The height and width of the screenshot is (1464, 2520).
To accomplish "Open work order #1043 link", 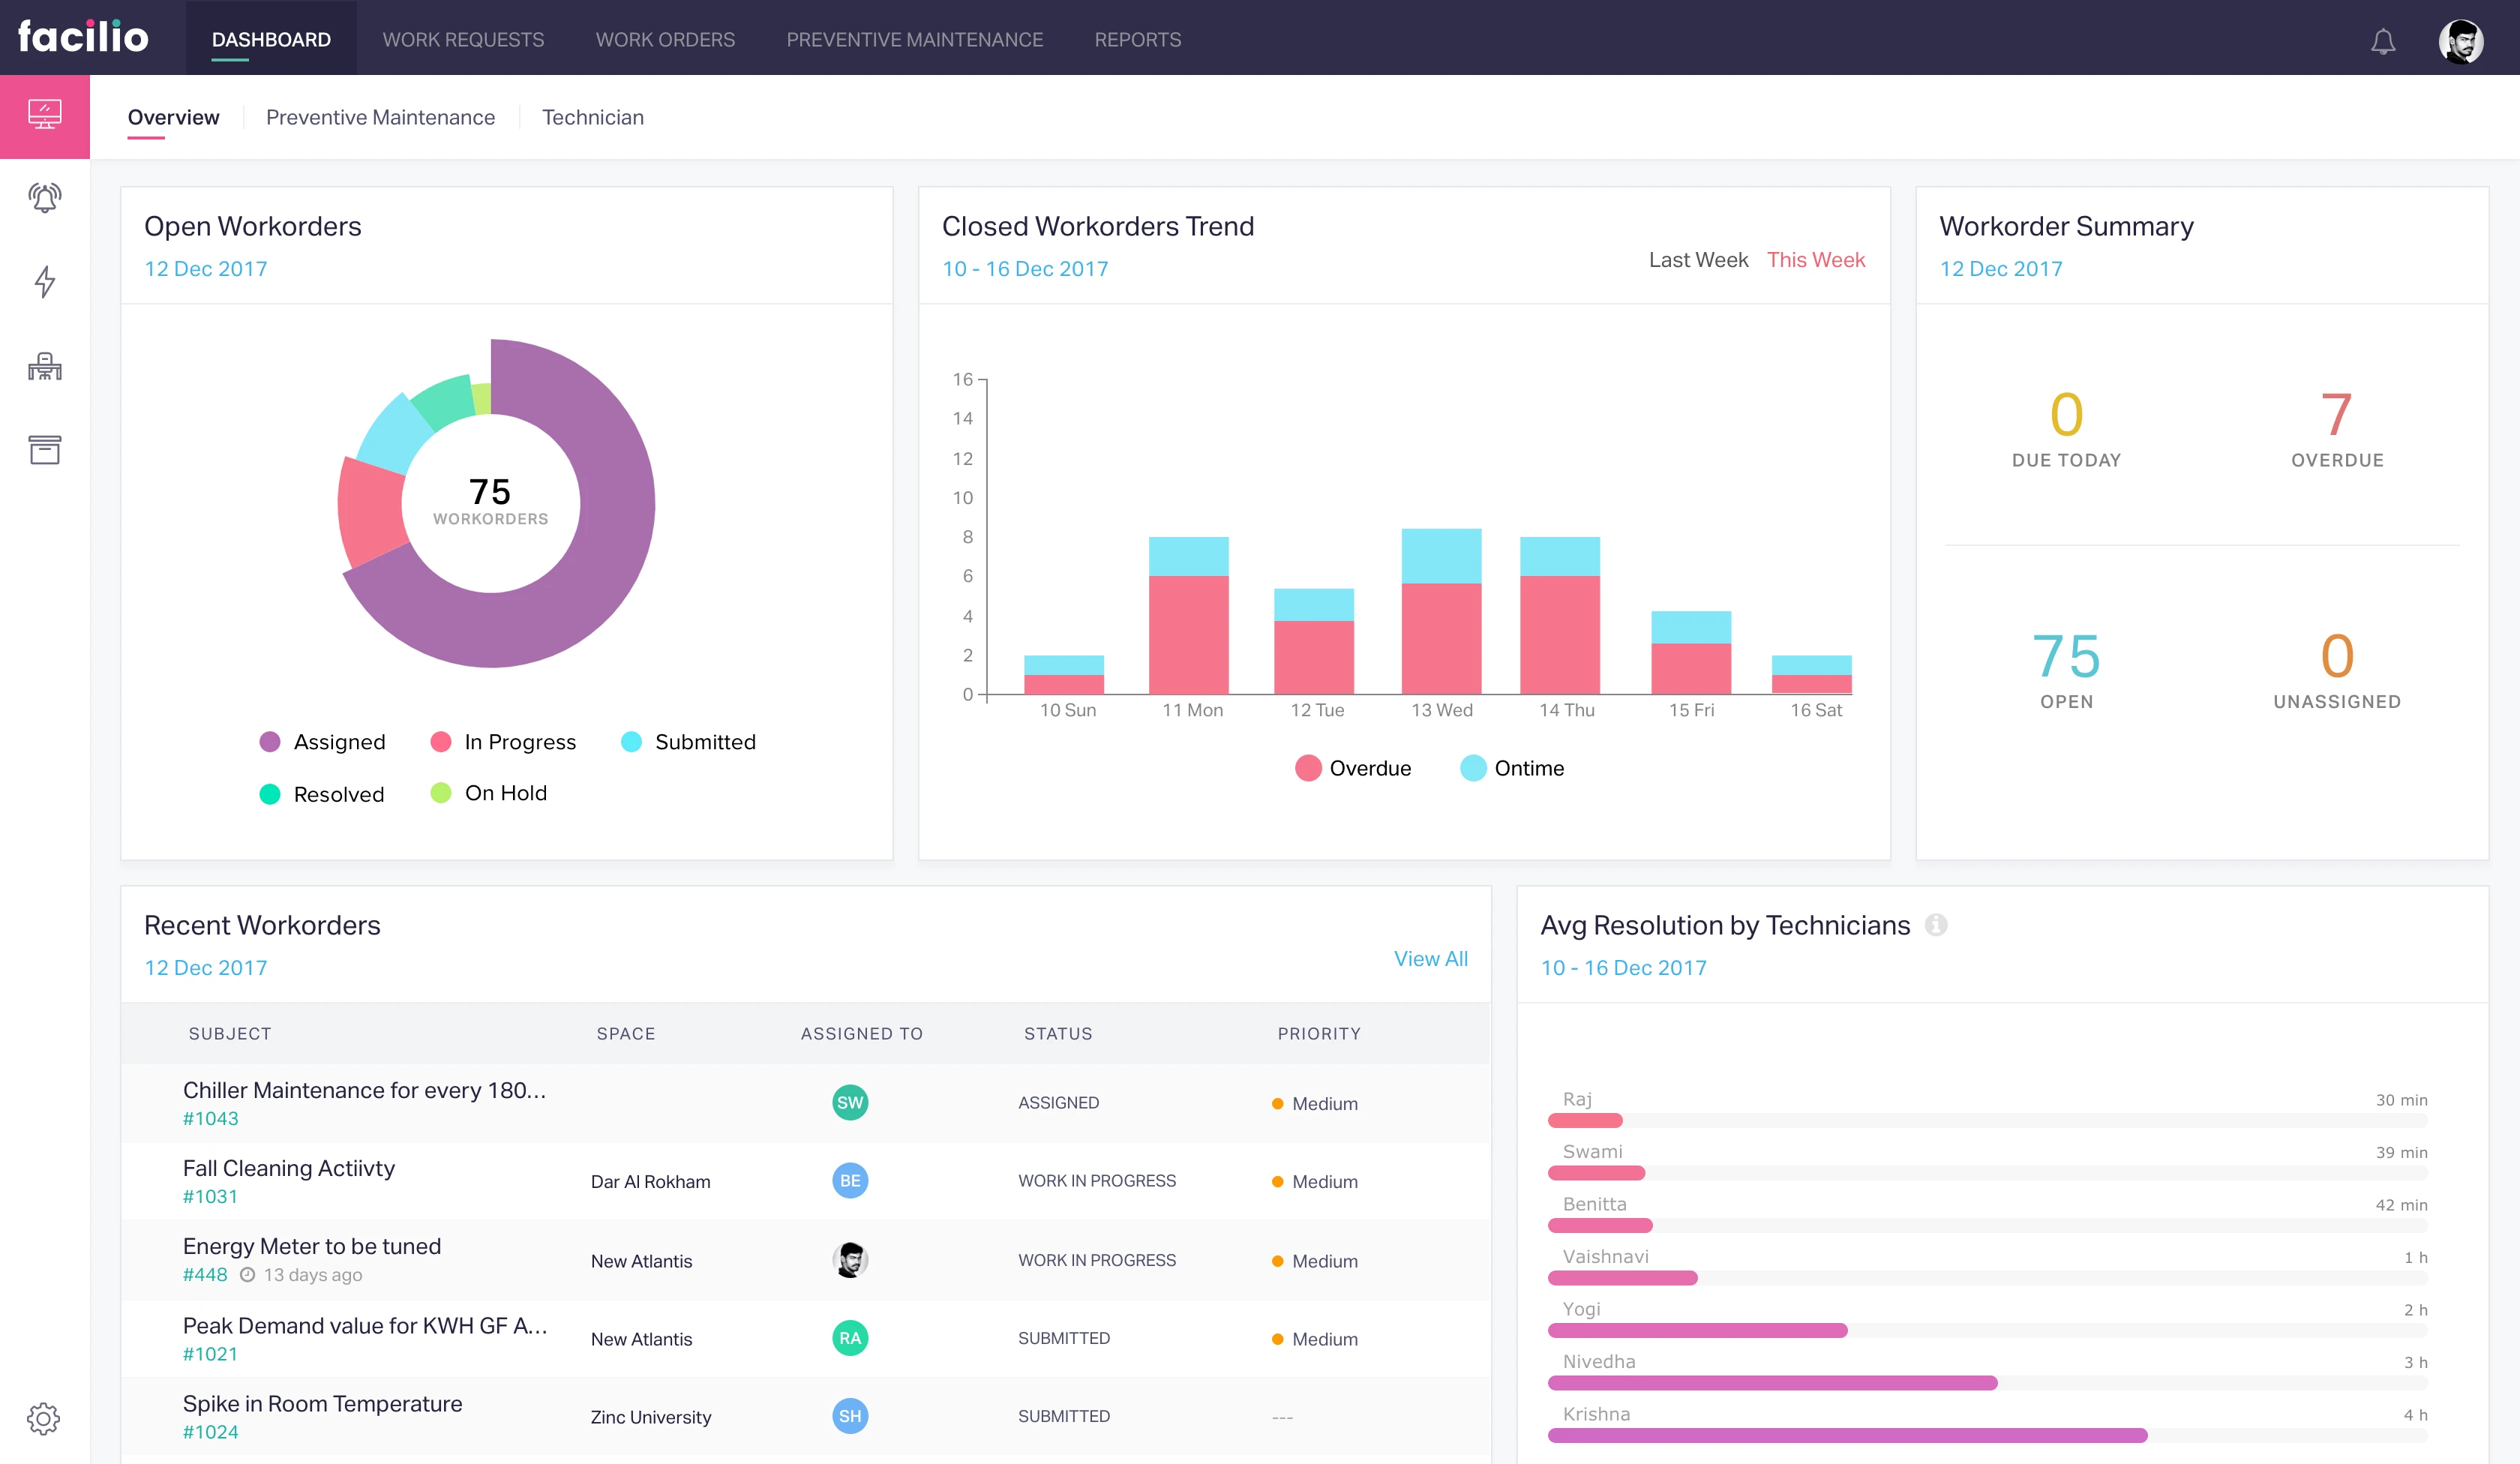I will coord(210,1118).
